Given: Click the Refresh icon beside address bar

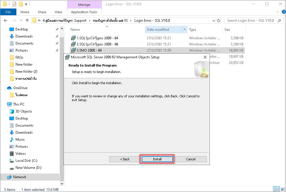Looking at the screenshot, I should (219, 21).
